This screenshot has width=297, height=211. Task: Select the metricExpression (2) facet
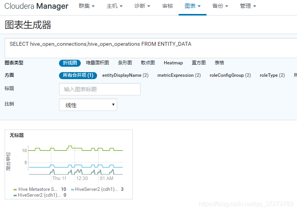(179, 75)
